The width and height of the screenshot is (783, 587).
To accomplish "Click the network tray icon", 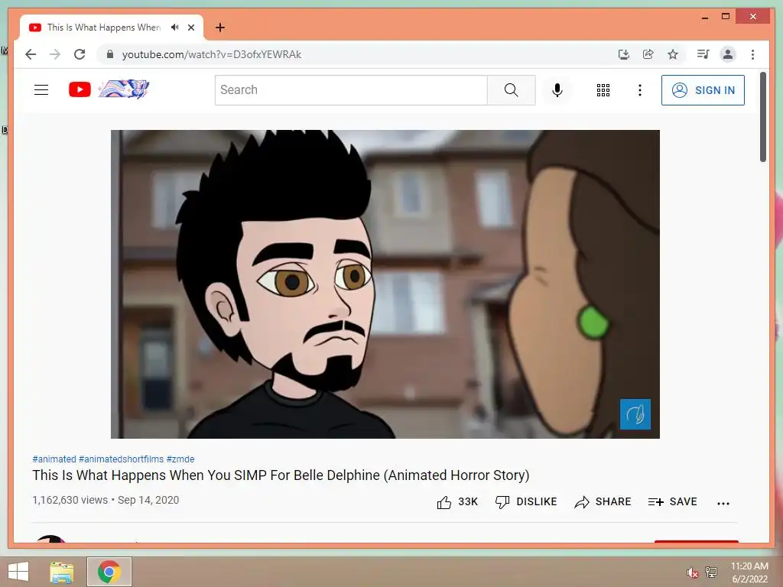I will [x=711, y=572].
